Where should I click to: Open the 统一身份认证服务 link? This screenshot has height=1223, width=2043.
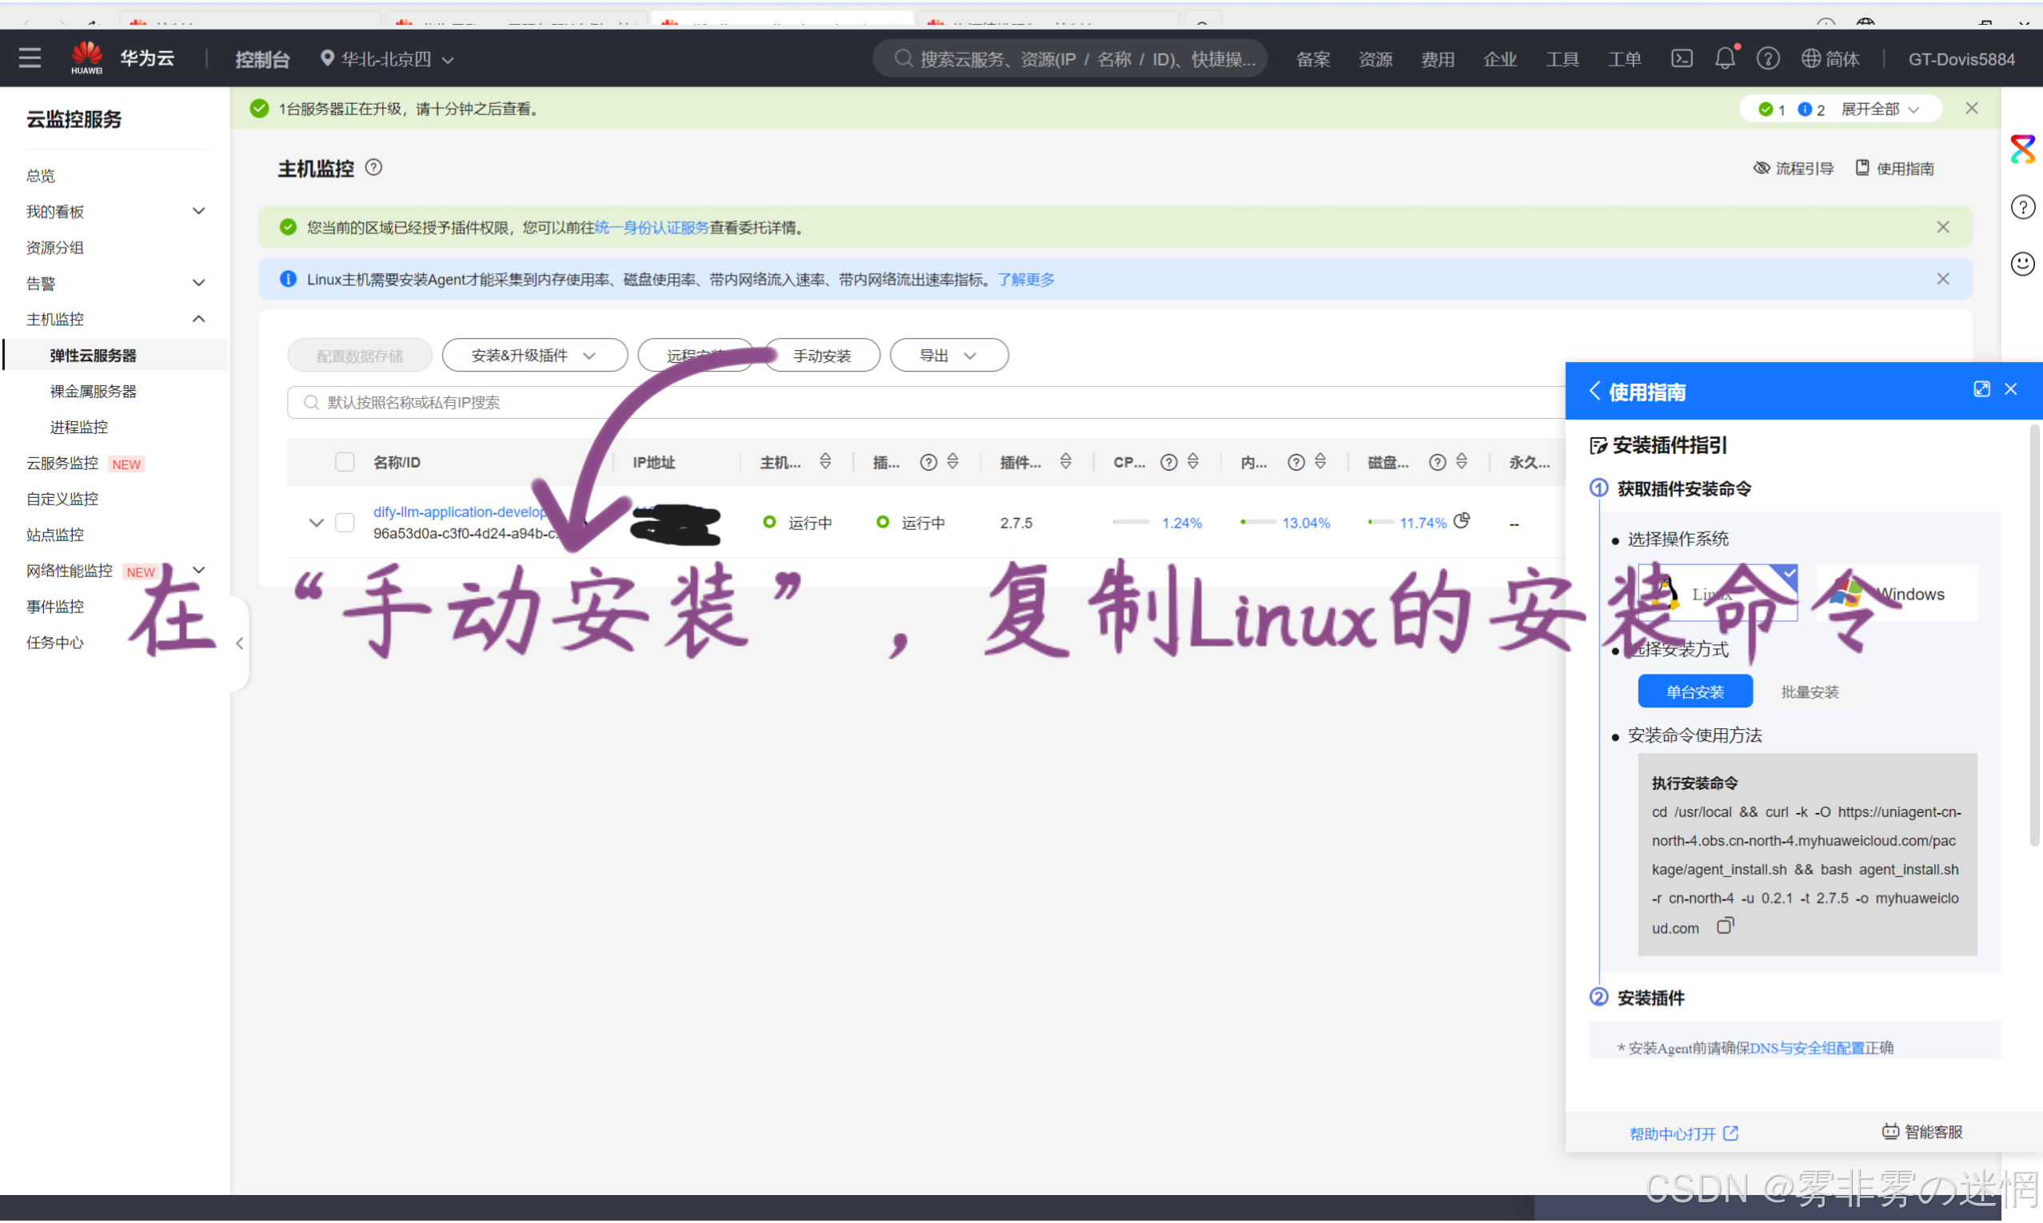click(651, 228)
